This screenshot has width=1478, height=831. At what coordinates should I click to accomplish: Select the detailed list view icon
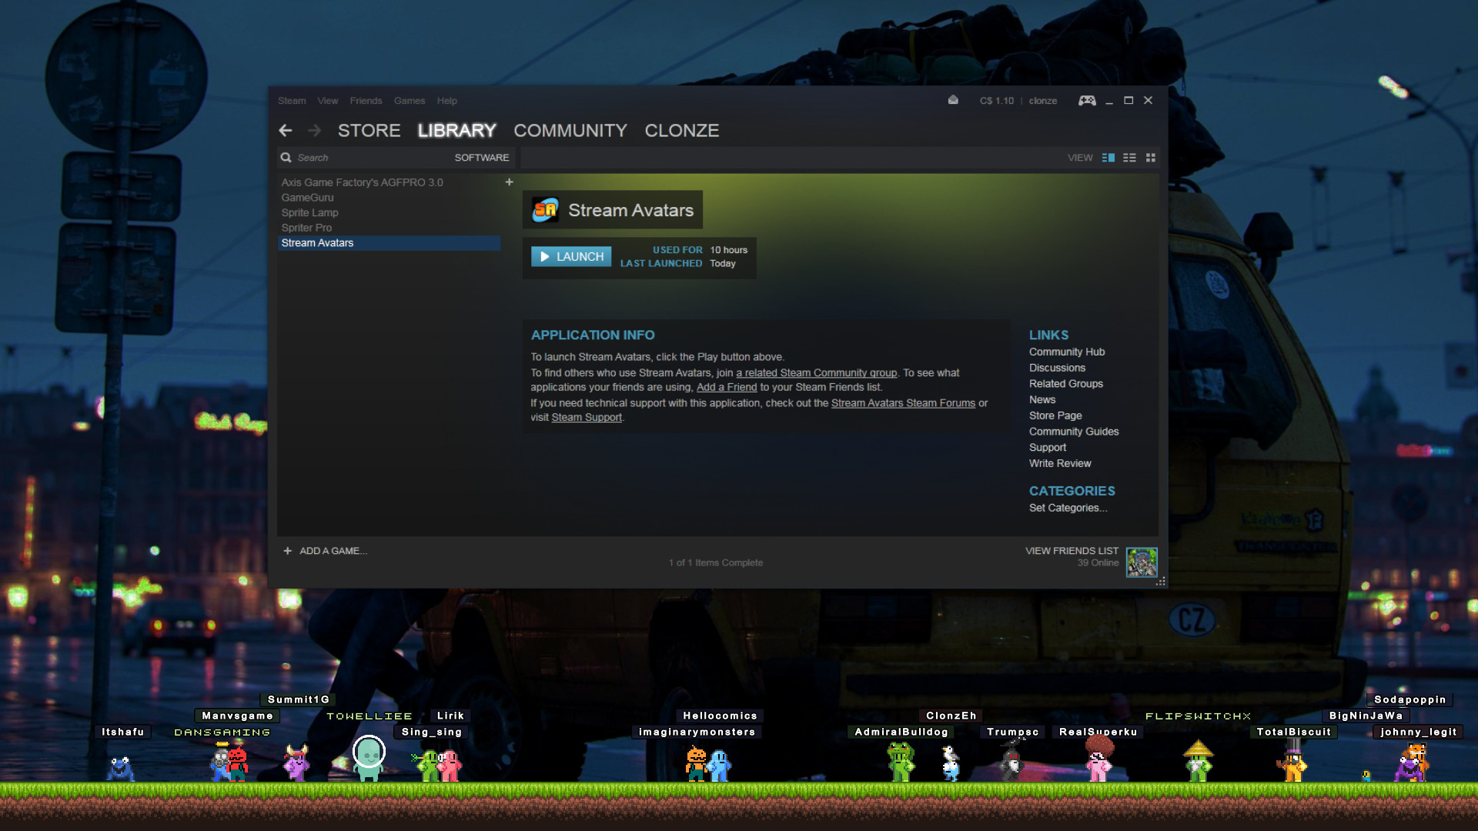(x=1108, y=157)
